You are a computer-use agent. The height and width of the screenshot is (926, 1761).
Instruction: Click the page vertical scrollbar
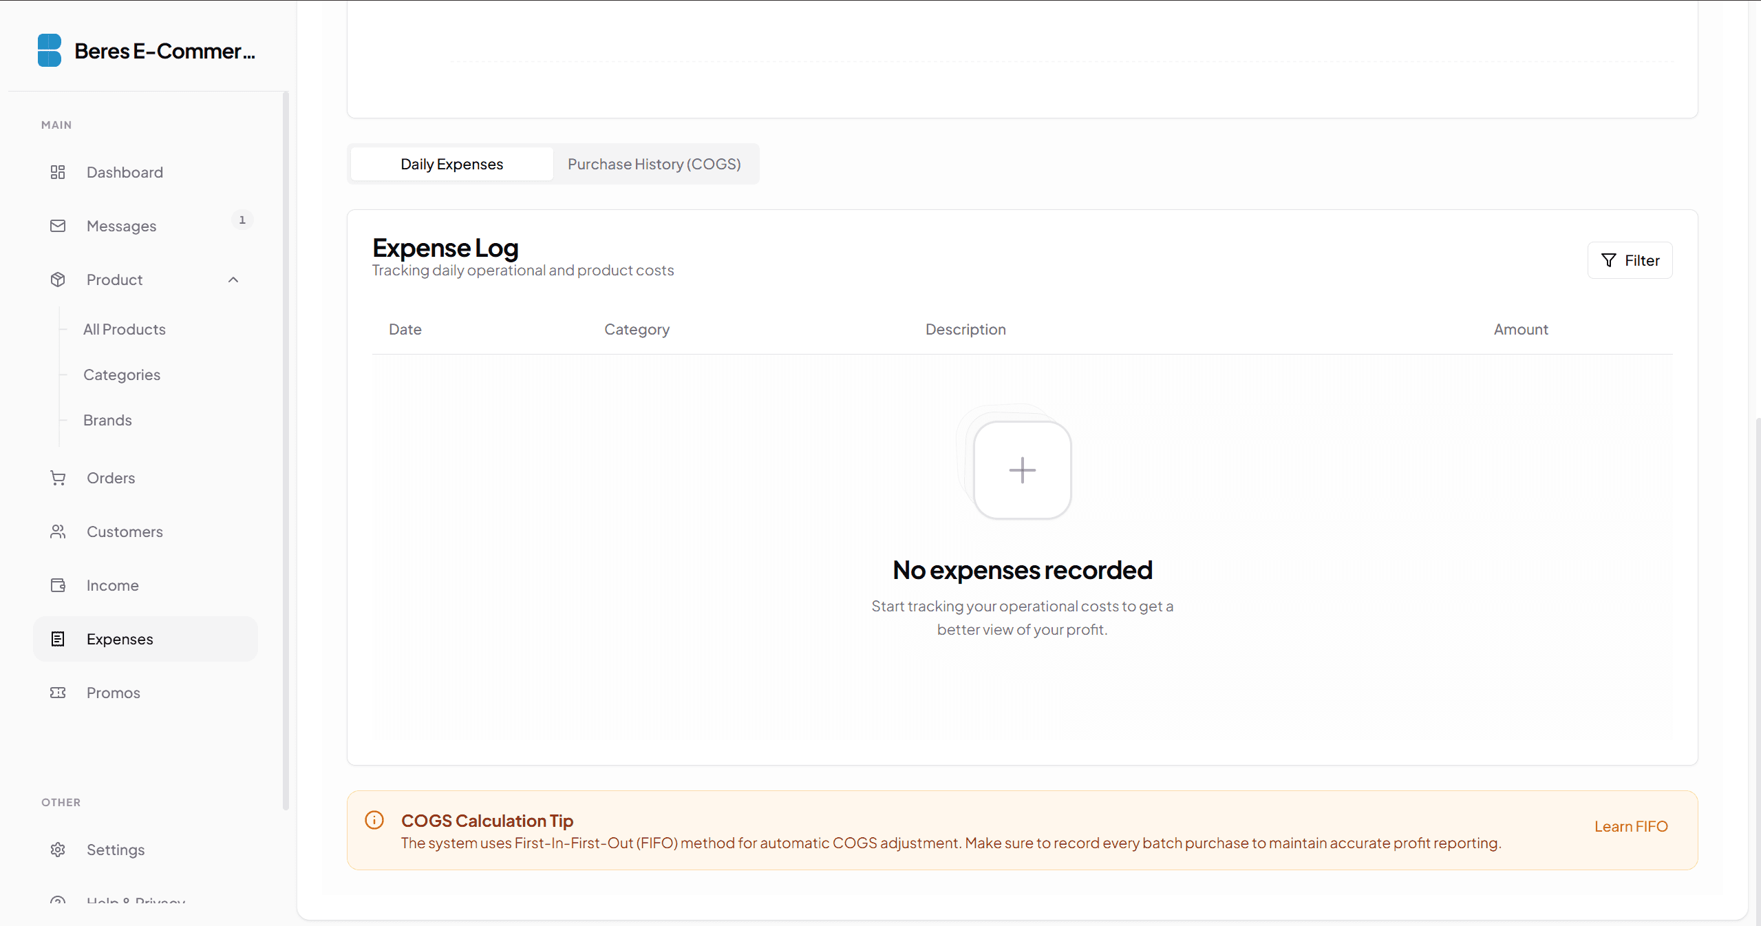[x=1758, y=671]
